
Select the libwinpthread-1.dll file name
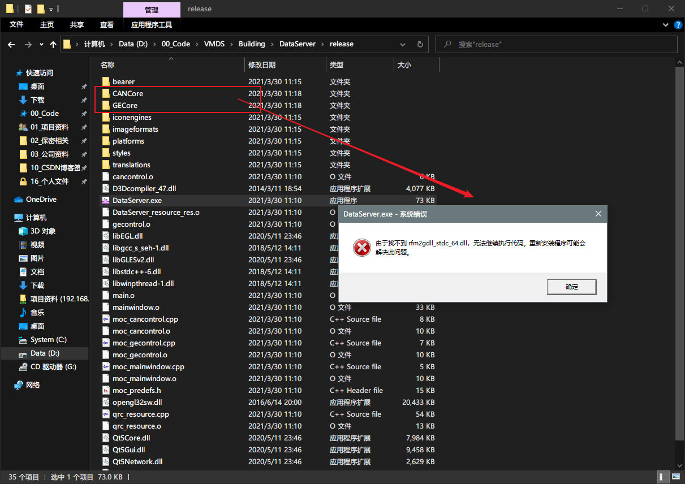click(x=143, y=283)
